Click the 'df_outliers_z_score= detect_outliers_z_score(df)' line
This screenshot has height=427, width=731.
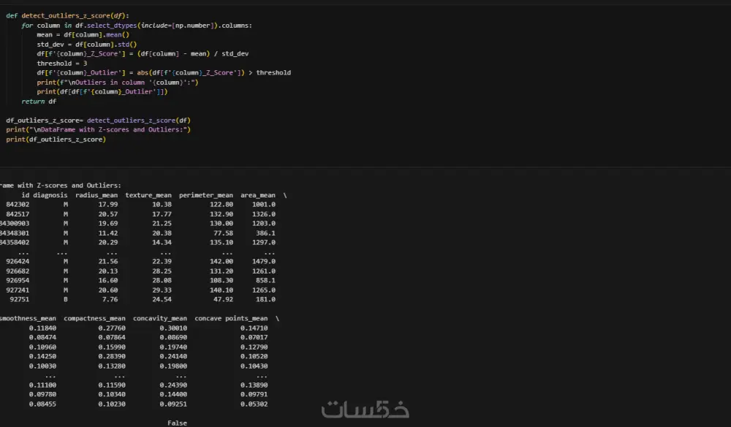tap(99, 120)
